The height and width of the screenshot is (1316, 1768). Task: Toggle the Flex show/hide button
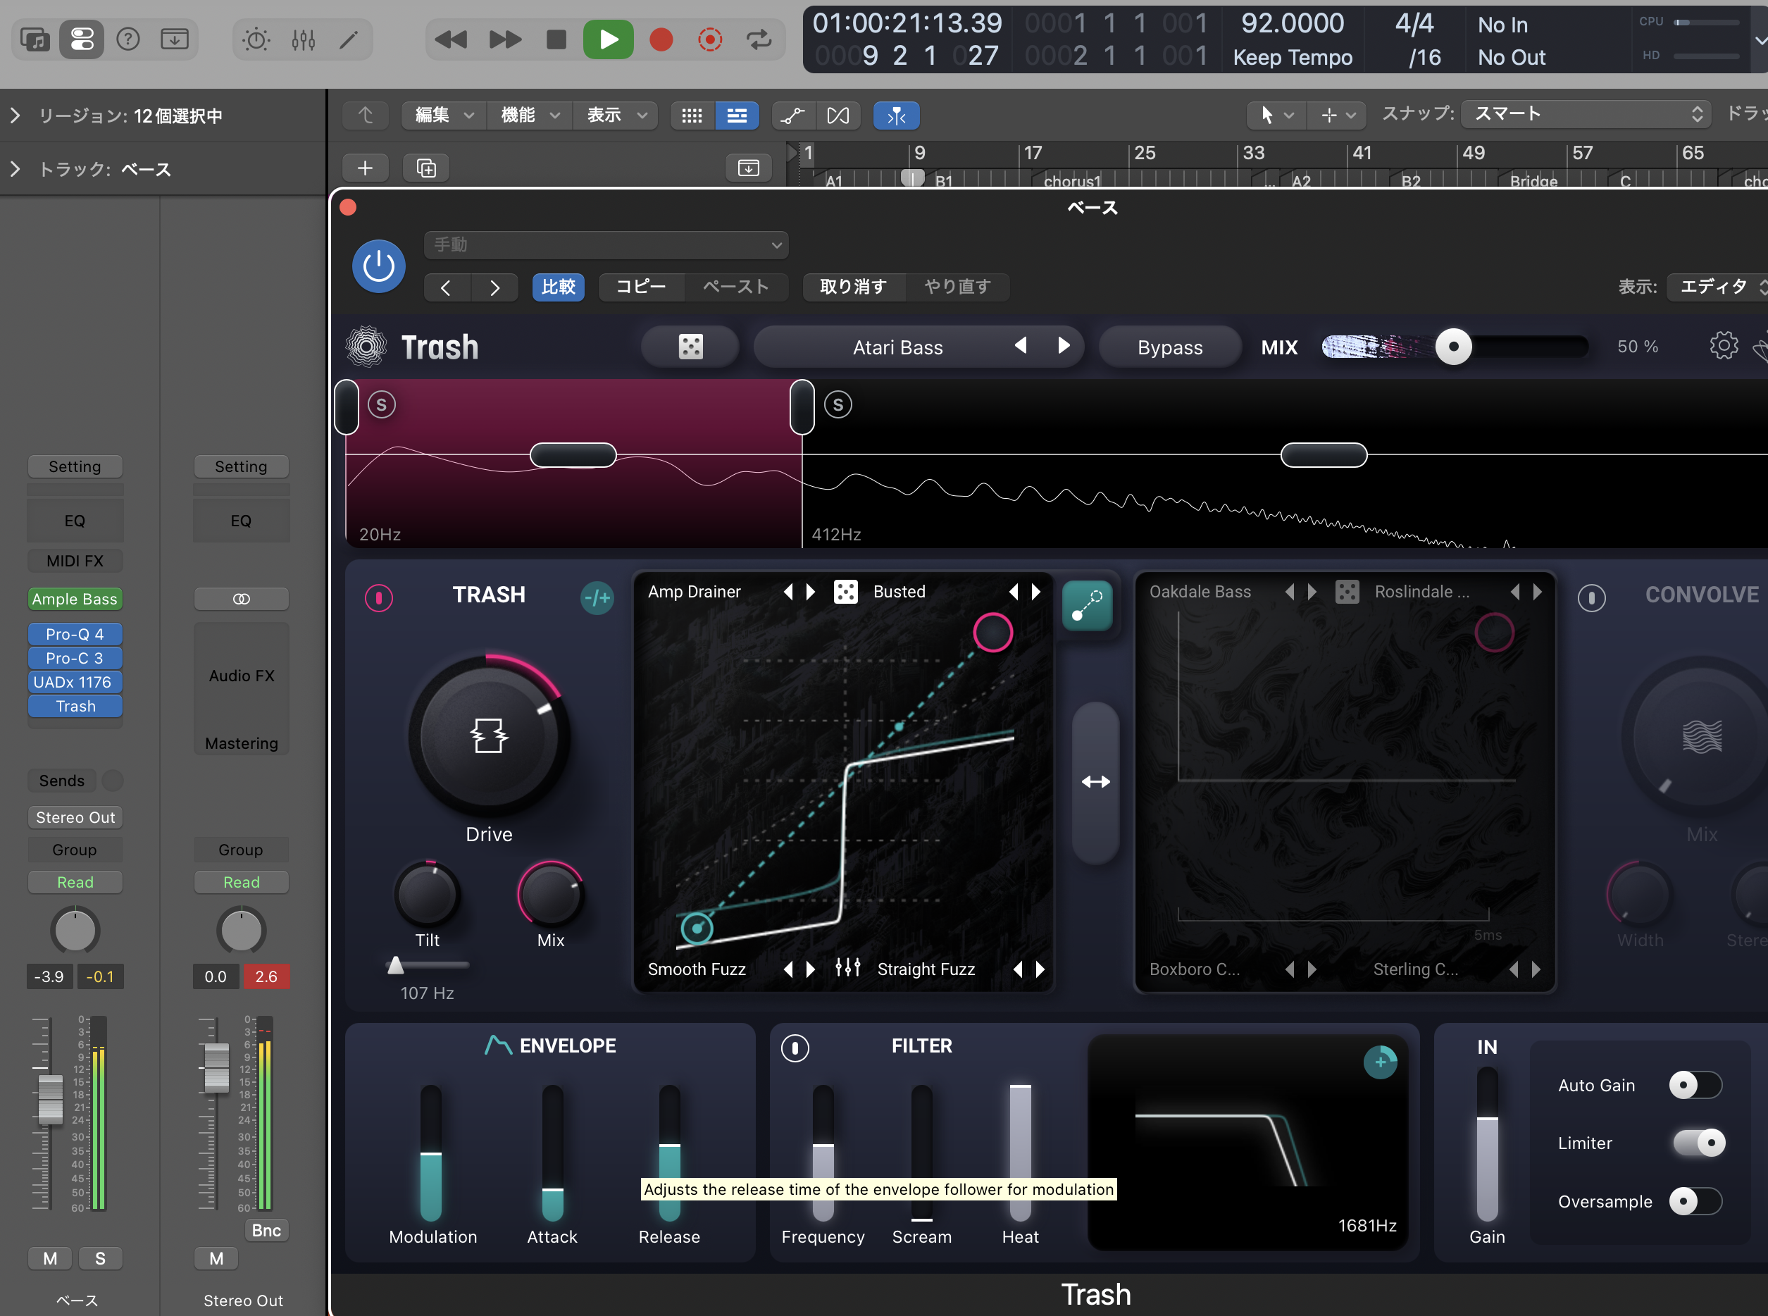pos(838,116)
